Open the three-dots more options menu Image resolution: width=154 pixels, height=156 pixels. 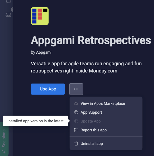(x=76, y=89)
